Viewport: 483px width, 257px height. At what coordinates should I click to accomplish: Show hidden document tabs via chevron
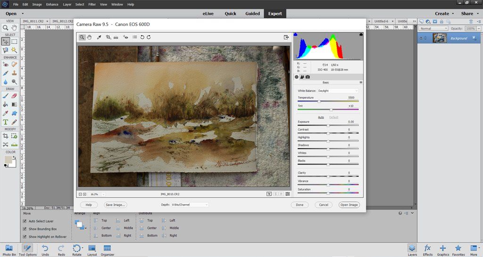click(x=414, y=21)
